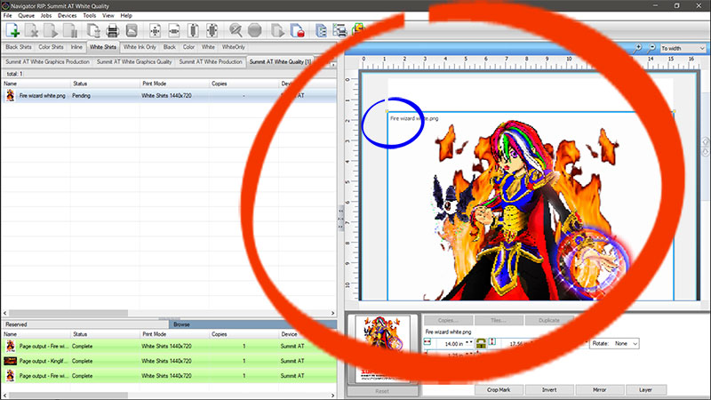Open the 'To width' zoom dropdown
711x400 pixels.
[683, 47]
